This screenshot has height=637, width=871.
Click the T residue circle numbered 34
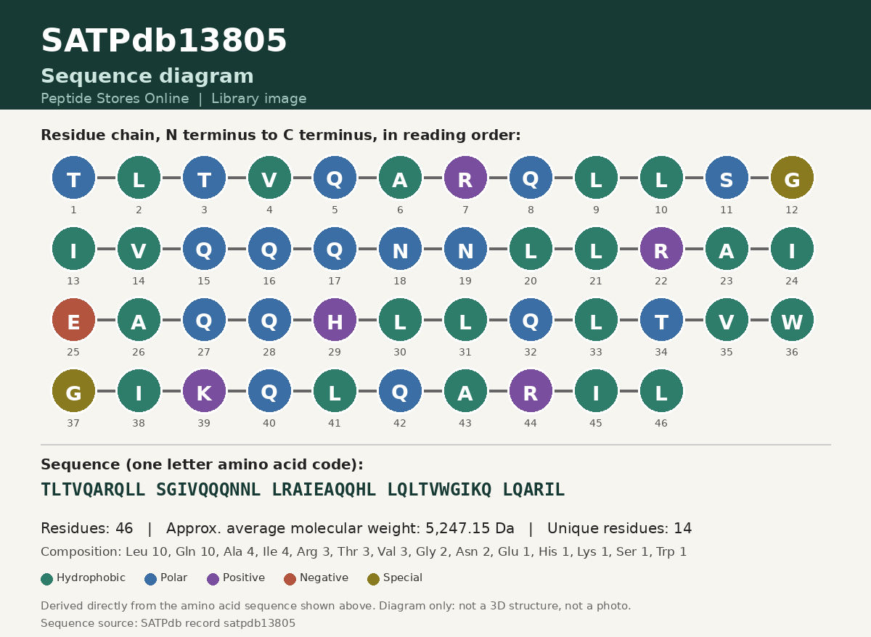click(661, 320)
